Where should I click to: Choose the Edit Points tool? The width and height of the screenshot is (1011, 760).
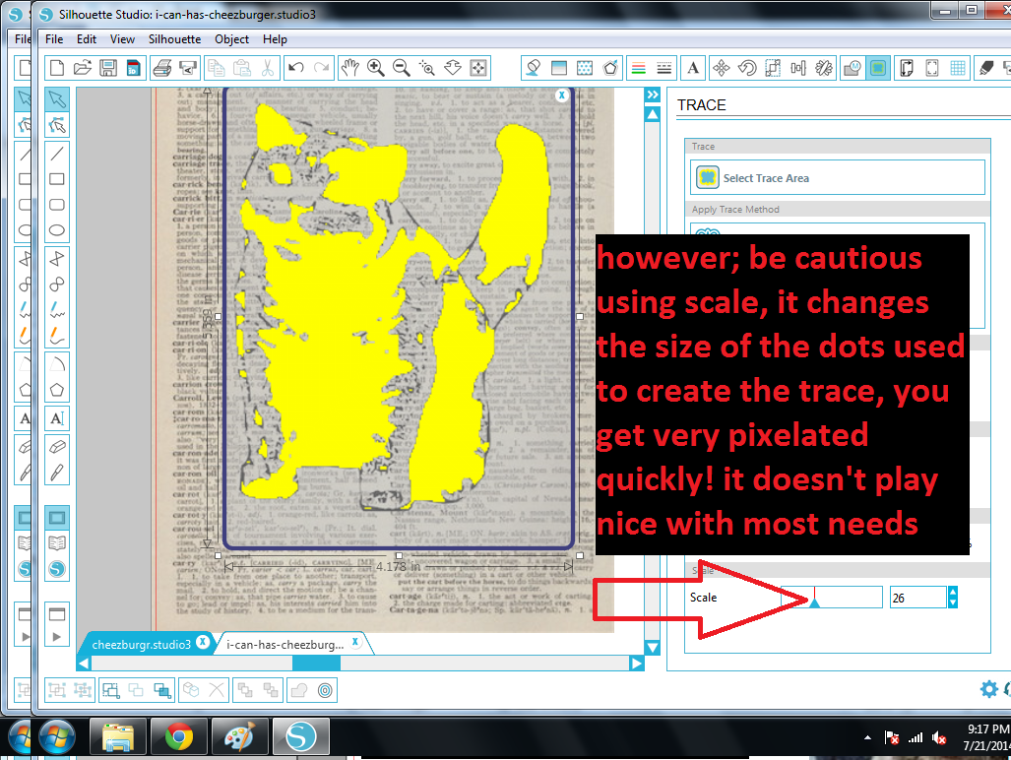point(57,125)
